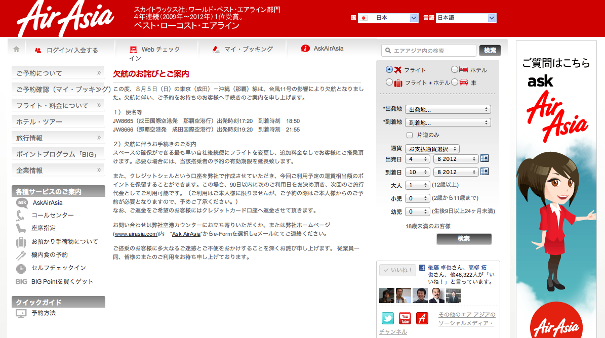Viewport: 605px width, 338px height.
Task: Click the flight 検索 search button
Action: click(x=464, y=238)
